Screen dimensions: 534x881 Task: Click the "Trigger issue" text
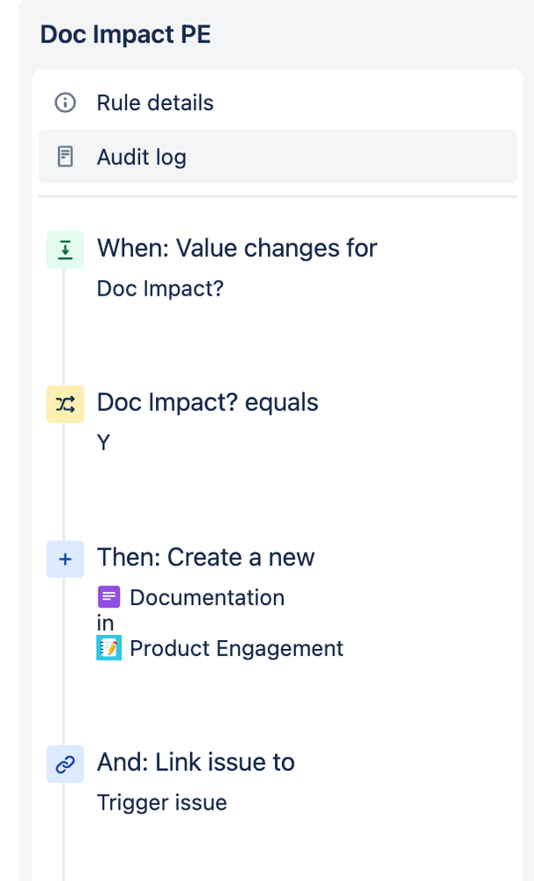pyautogui.click(x=162, y=803)
